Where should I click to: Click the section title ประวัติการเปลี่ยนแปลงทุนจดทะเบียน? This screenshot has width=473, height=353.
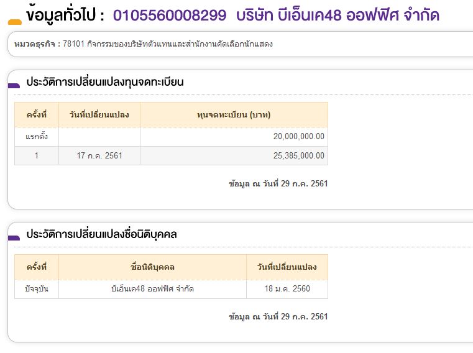[105, 82]
